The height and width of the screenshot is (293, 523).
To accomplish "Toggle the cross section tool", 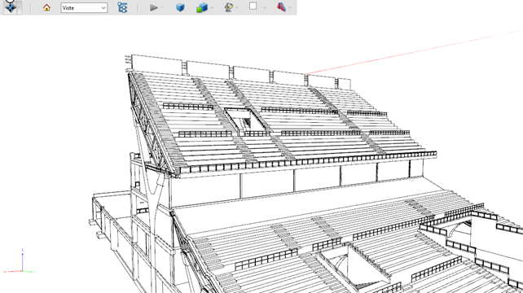I will click(x=281, y=7).
